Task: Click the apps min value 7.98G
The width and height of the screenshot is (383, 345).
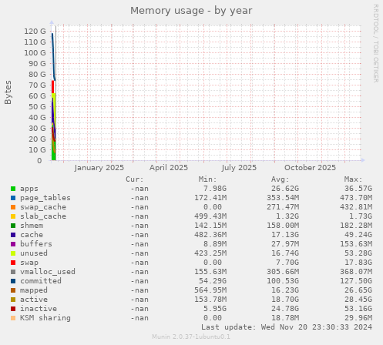Action: 215,189
